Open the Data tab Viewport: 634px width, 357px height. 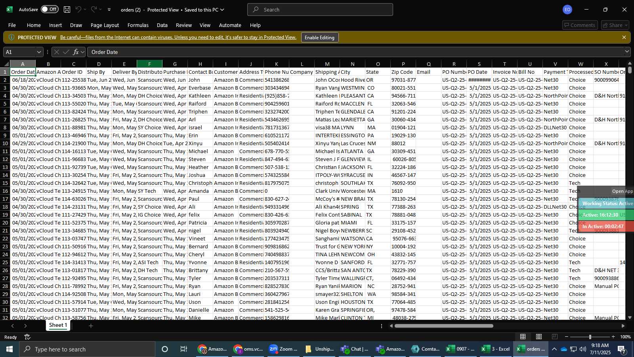click(x=162, y=25)
